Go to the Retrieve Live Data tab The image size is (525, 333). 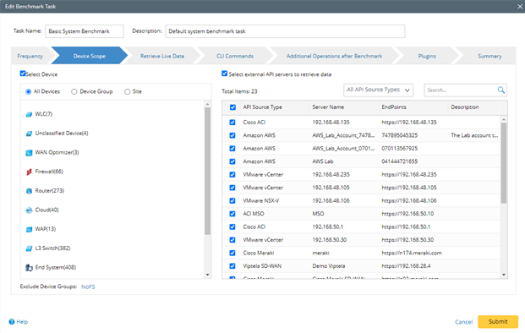[162, 56]
